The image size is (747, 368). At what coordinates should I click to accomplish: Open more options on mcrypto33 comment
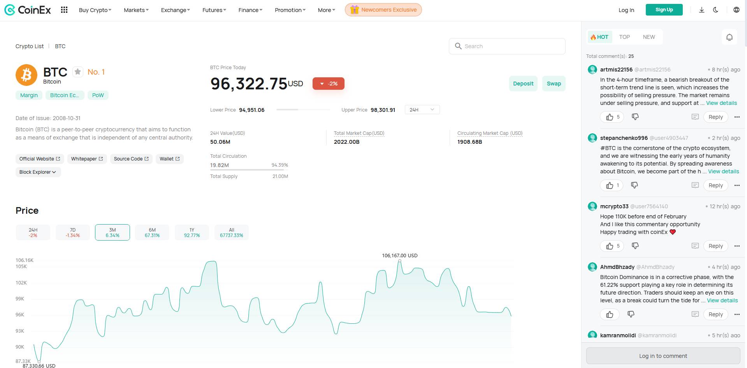click(x=736, y=246)
